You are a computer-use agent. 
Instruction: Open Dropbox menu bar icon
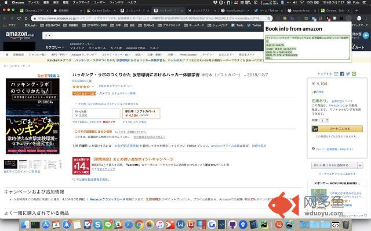click(215, 2)
